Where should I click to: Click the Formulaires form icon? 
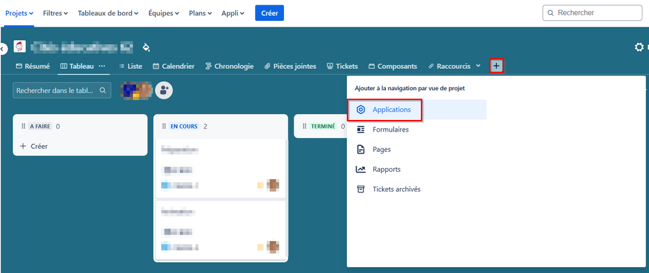[361, 130]
